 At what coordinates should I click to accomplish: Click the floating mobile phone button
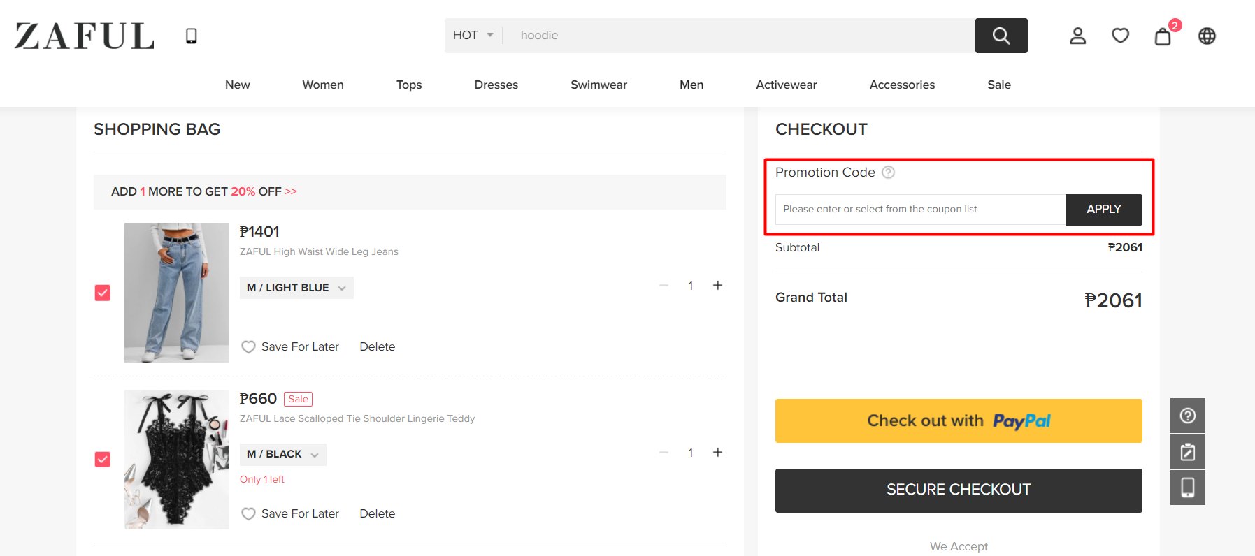tap(1187, 487)
